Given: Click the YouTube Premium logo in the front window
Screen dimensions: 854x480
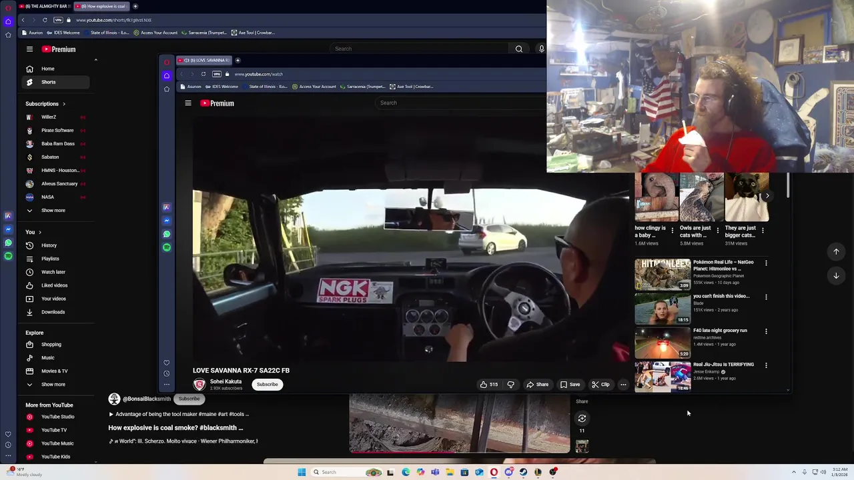Looking at the screenshot, I should coord(217,103).
